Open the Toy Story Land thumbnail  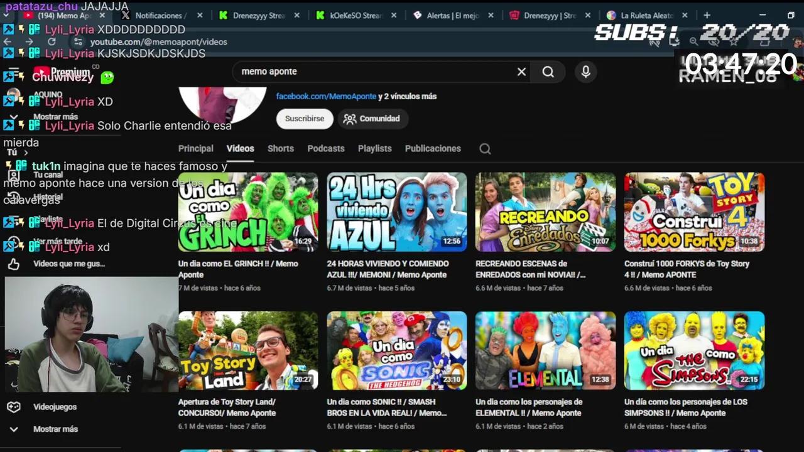pyautogui.click(x=248, y=350)
